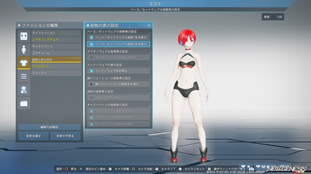
Task: Enable 顔バリエーションの装飾を非表示 checkbox
Action: [91, 84]
